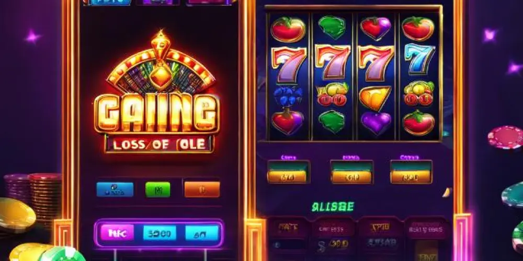523x261 pixels.
Task: Open the LOSS OF OLE banner
Action: coord(160,144)
